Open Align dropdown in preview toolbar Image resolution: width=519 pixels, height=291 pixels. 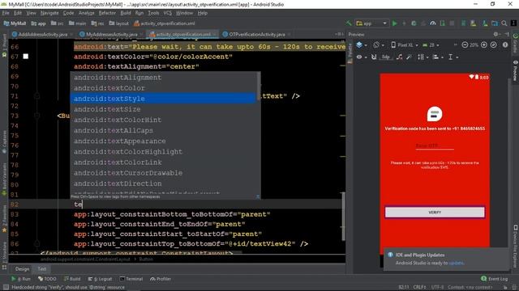pyautogui.click(x=437, y=57)
